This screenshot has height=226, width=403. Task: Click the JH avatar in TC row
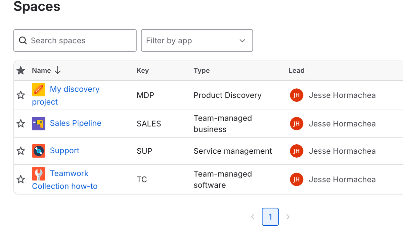(297, 179)
